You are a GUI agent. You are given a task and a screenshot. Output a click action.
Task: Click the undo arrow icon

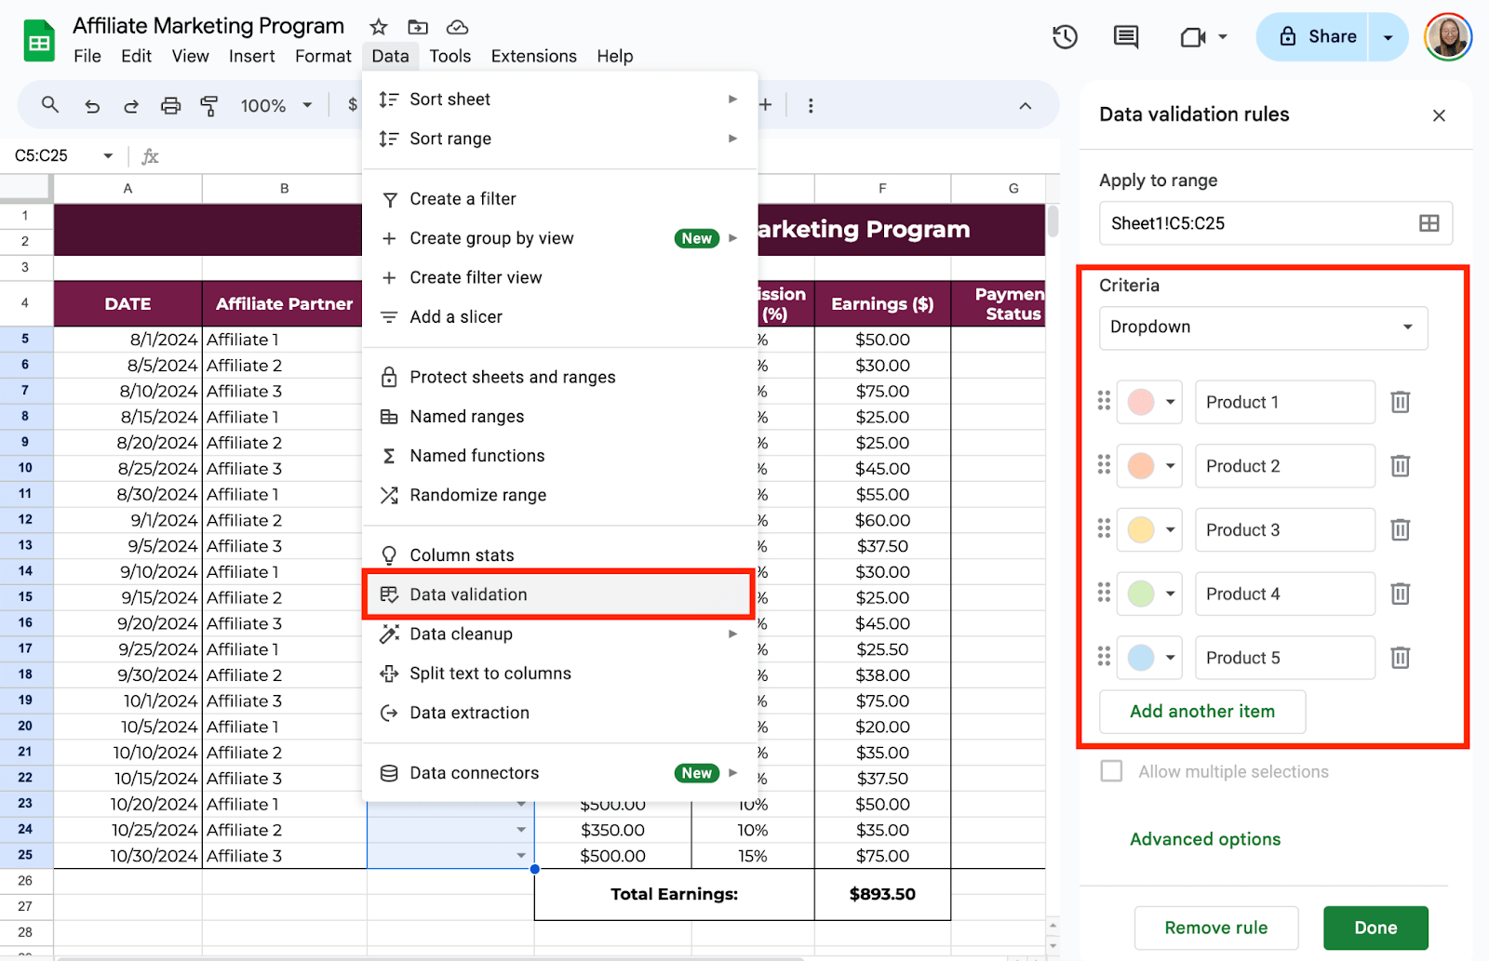click(92, 106)
